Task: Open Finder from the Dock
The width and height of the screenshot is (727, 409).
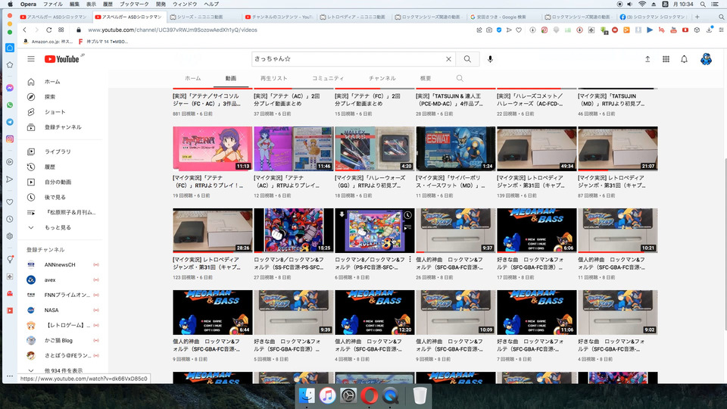Action: 306,395
